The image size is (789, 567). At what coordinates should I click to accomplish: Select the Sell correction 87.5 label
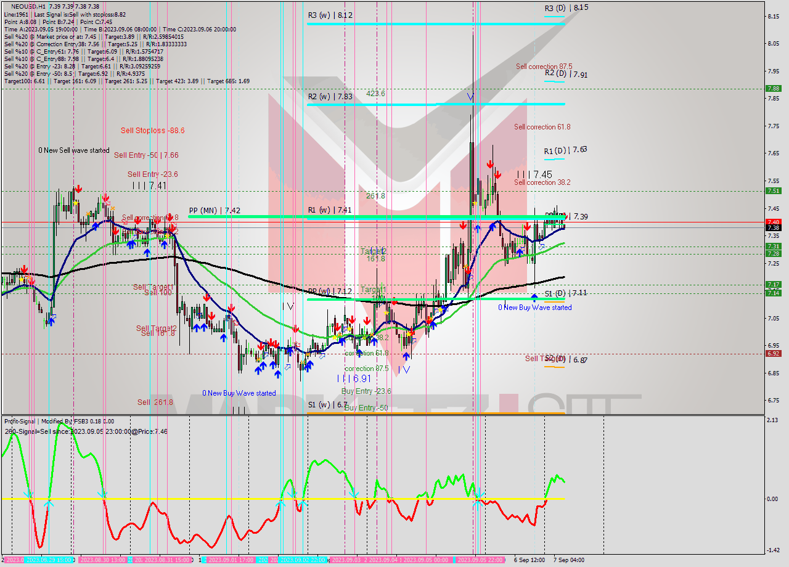coord(544,67)
